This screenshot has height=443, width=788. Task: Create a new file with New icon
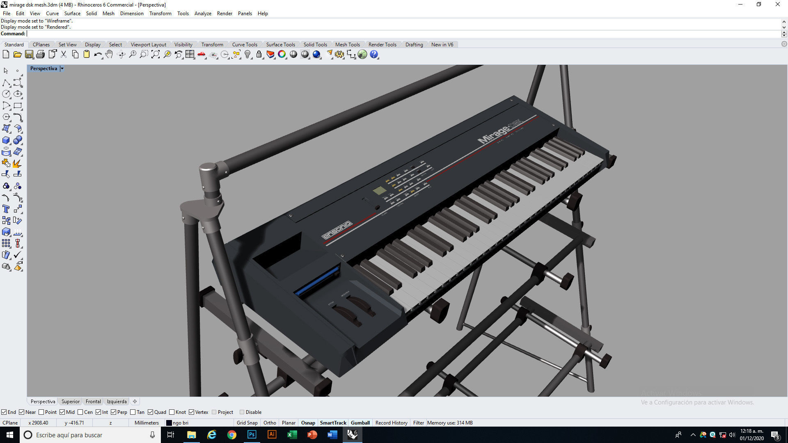pos(6,54)
